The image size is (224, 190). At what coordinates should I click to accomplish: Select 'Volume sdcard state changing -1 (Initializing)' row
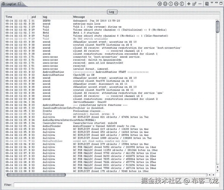click(x=110, y=30)
